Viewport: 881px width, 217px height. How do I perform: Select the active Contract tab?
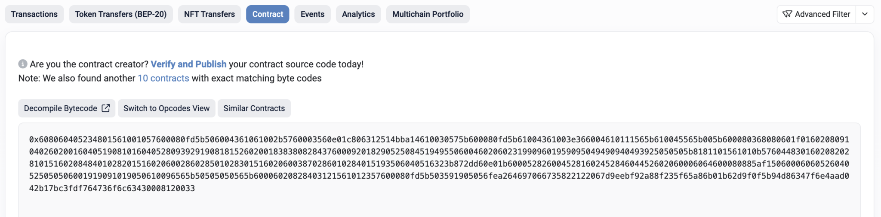pos(268,14)
